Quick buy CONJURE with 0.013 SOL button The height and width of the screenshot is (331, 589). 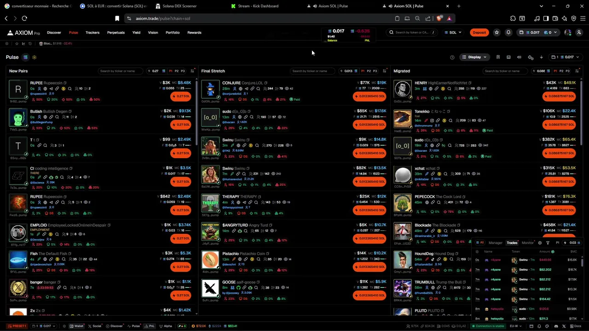(370, 96)
